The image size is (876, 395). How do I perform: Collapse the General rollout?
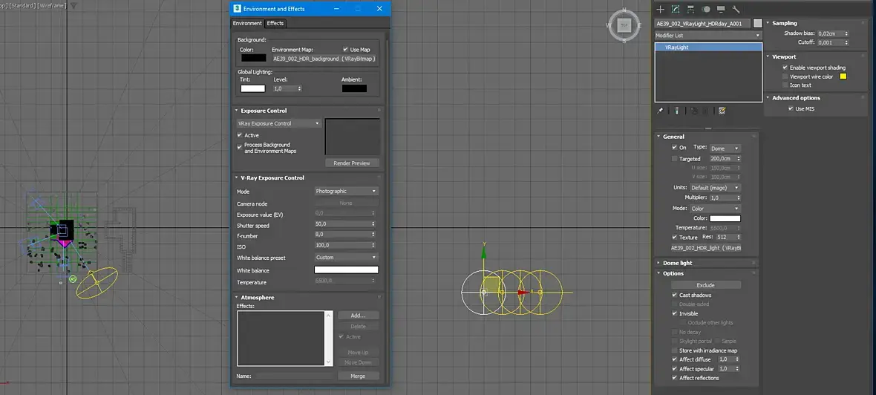pos(673,137)
